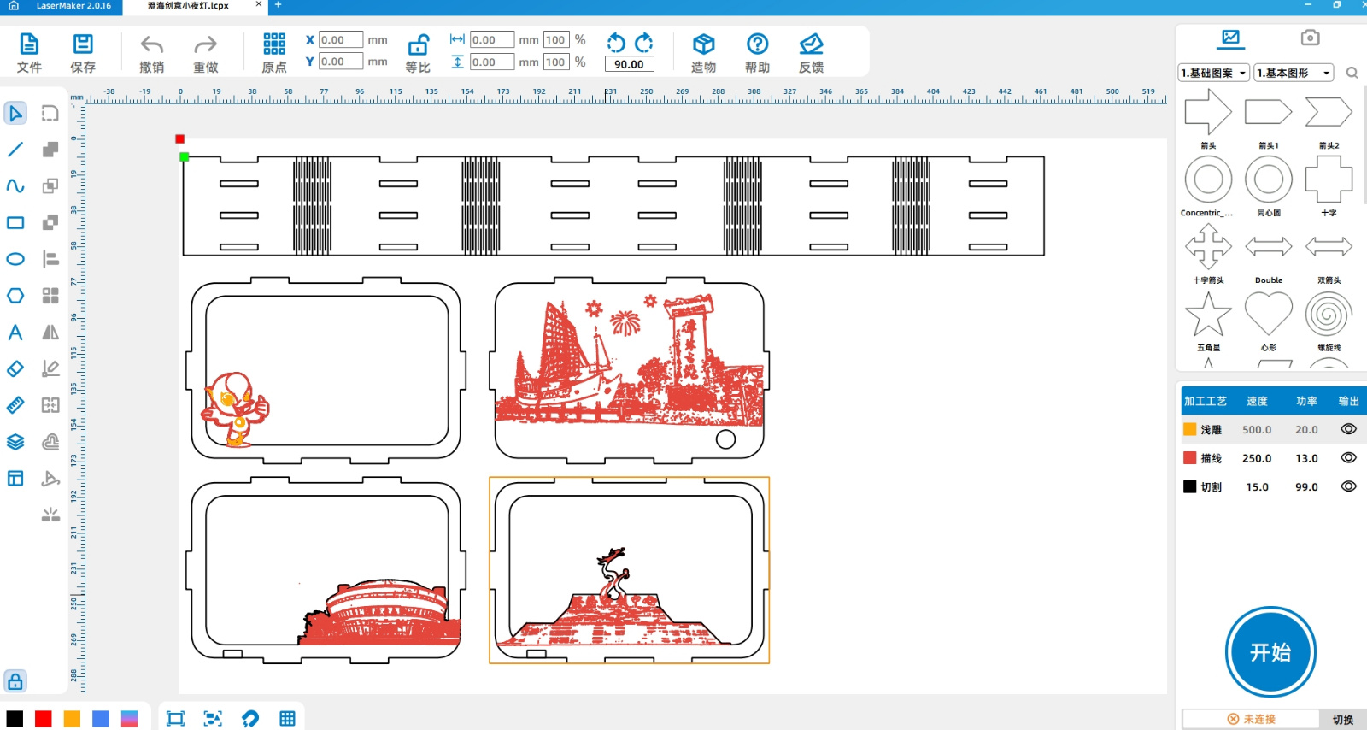Switch to the camera panel tab

1310,38
